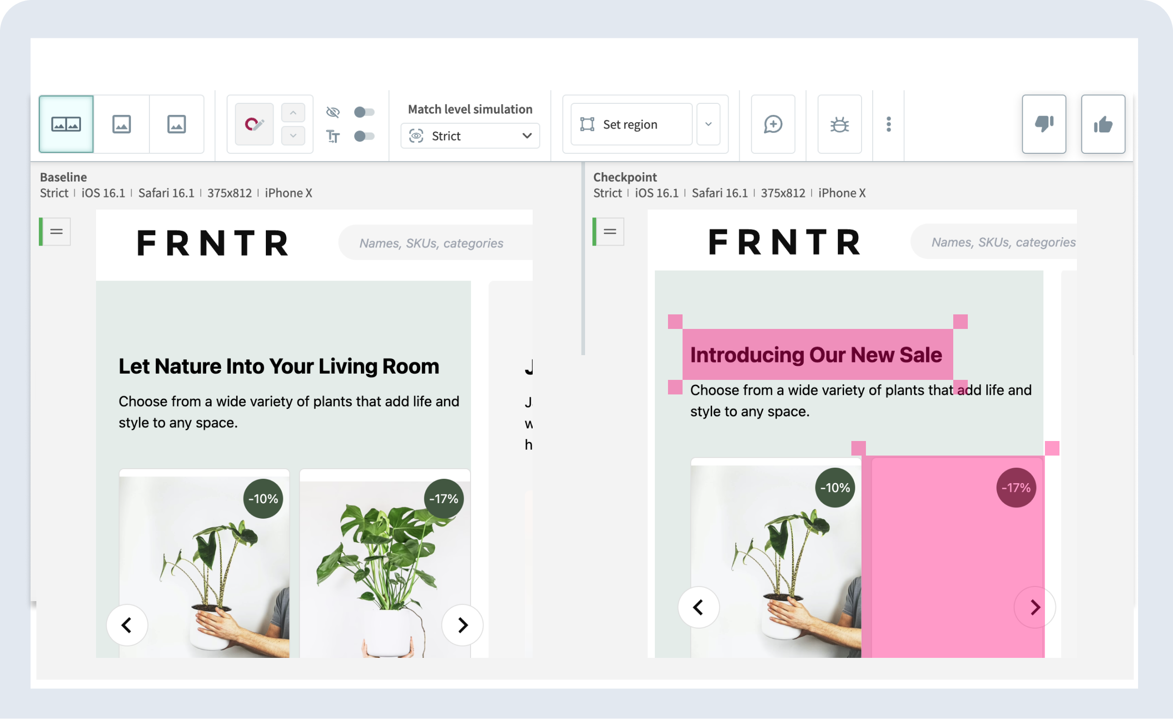Select side-by-side comparison view icon
This screenshot has height=719, width=1173.
pos(66,124)
